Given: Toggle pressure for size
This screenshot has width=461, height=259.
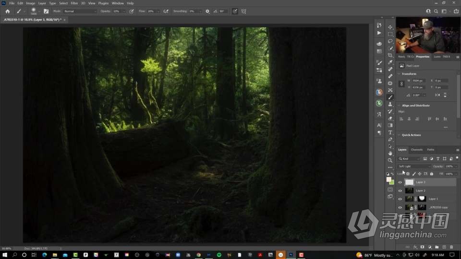Looking at the screenshot, I should 235,11.
